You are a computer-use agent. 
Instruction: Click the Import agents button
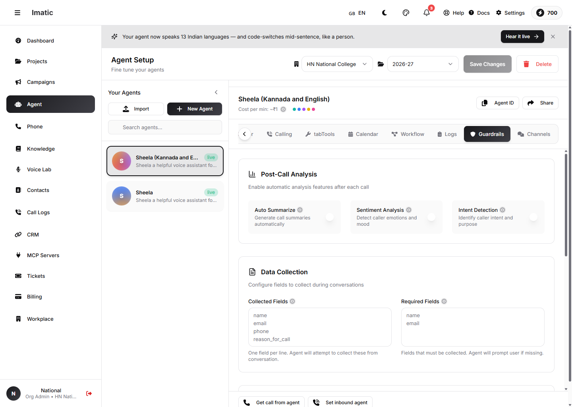pyautogui.click(x=136, y=109)
